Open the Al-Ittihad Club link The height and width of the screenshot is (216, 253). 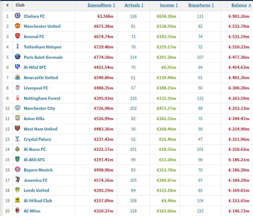pos(38,201)
